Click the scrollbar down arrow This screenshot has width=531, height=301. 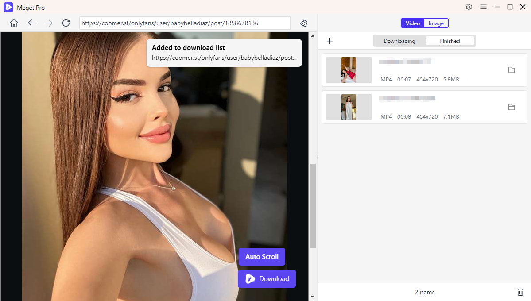coord(313,297)
